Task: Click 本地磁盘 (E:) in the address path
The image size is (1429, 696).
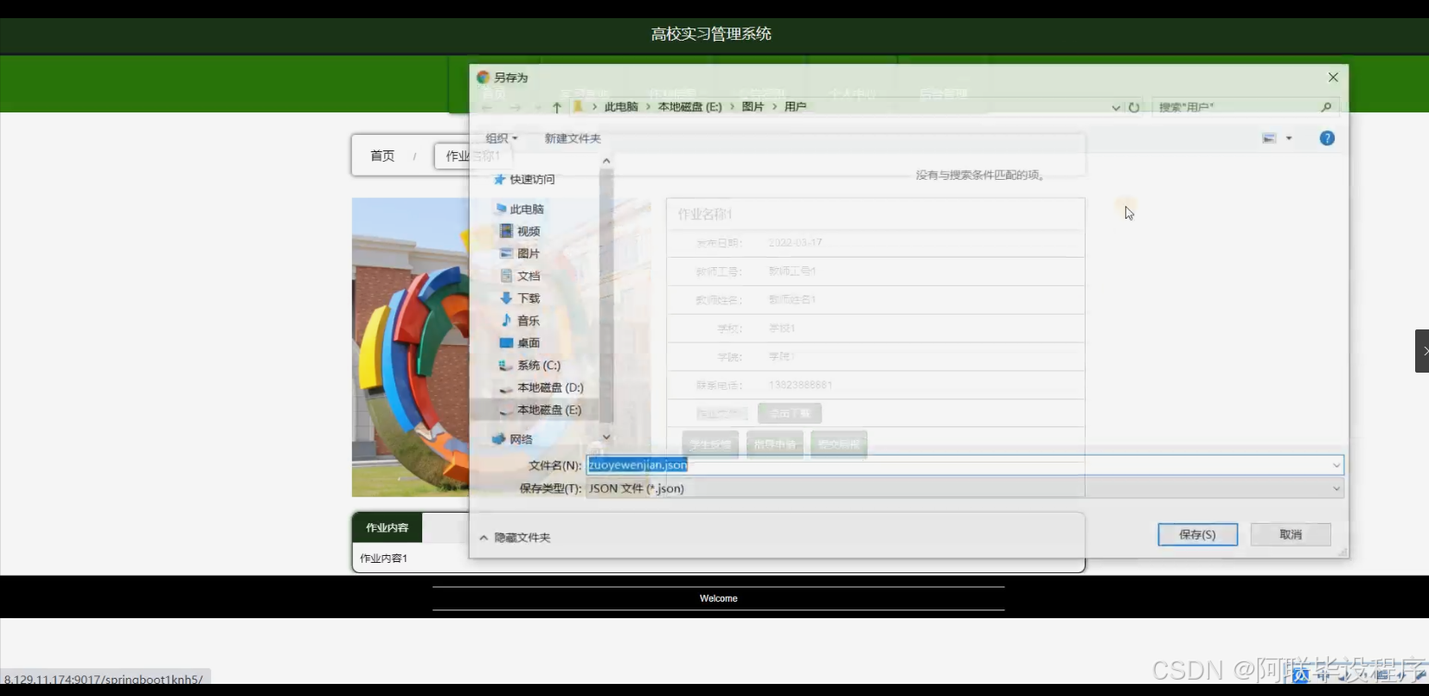Action: 689,106
